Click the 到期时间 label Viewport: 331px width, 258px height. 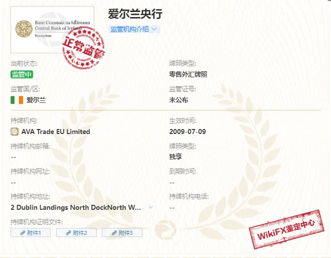pyautogui.click(x=183, y=171)
